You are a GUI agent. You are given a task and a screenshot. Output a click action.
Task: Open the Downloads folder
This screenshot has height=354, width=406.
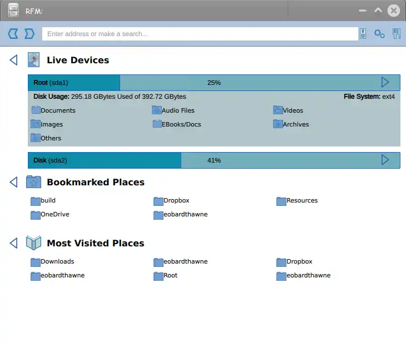click(x=52, y=261)
